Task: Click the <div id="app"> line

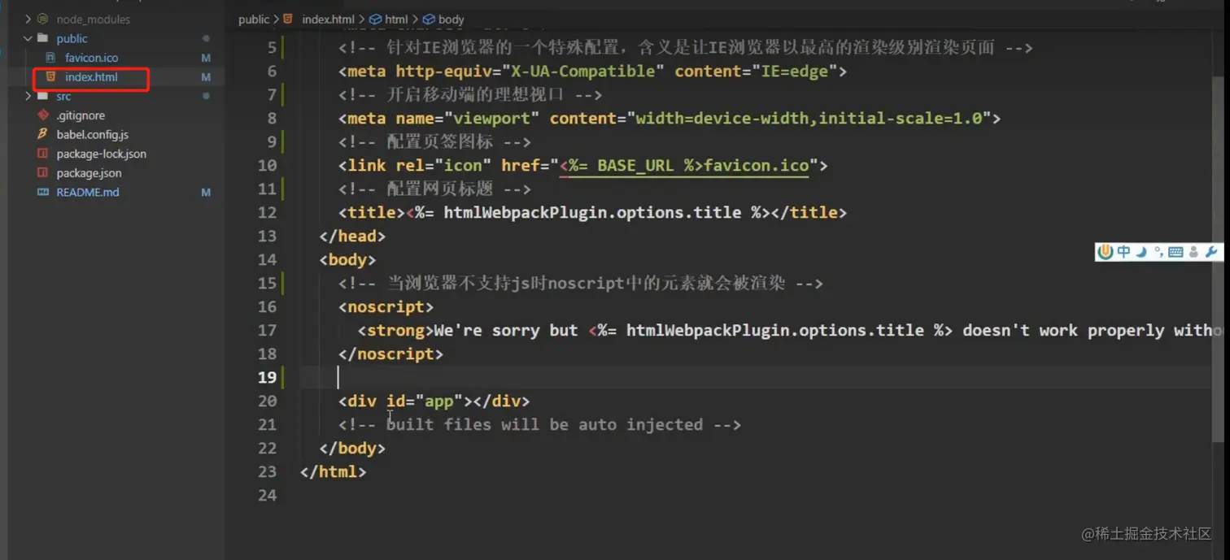Action: [x=434, y=402]
